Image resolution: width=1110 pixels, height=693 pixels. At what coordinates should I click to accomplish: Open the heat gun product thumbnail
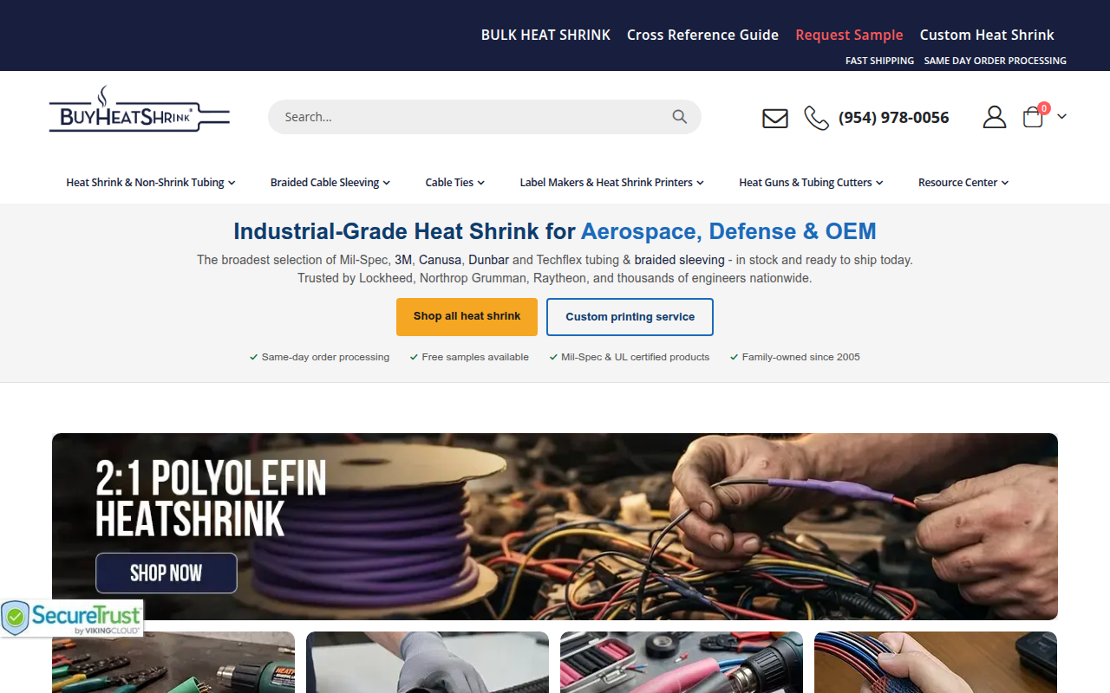(x=173, y=662)
